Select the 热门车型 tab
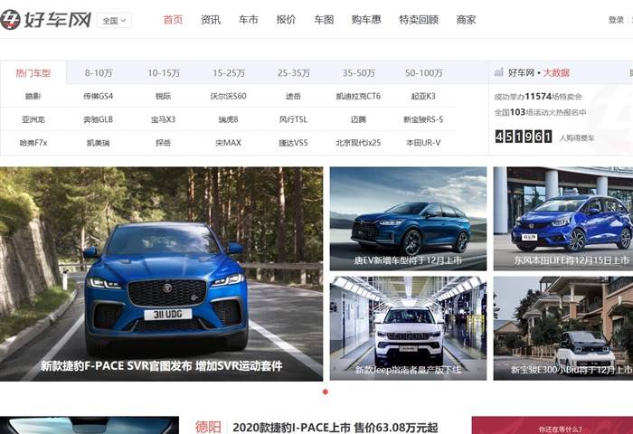633x434 pixels. point(33,72)
